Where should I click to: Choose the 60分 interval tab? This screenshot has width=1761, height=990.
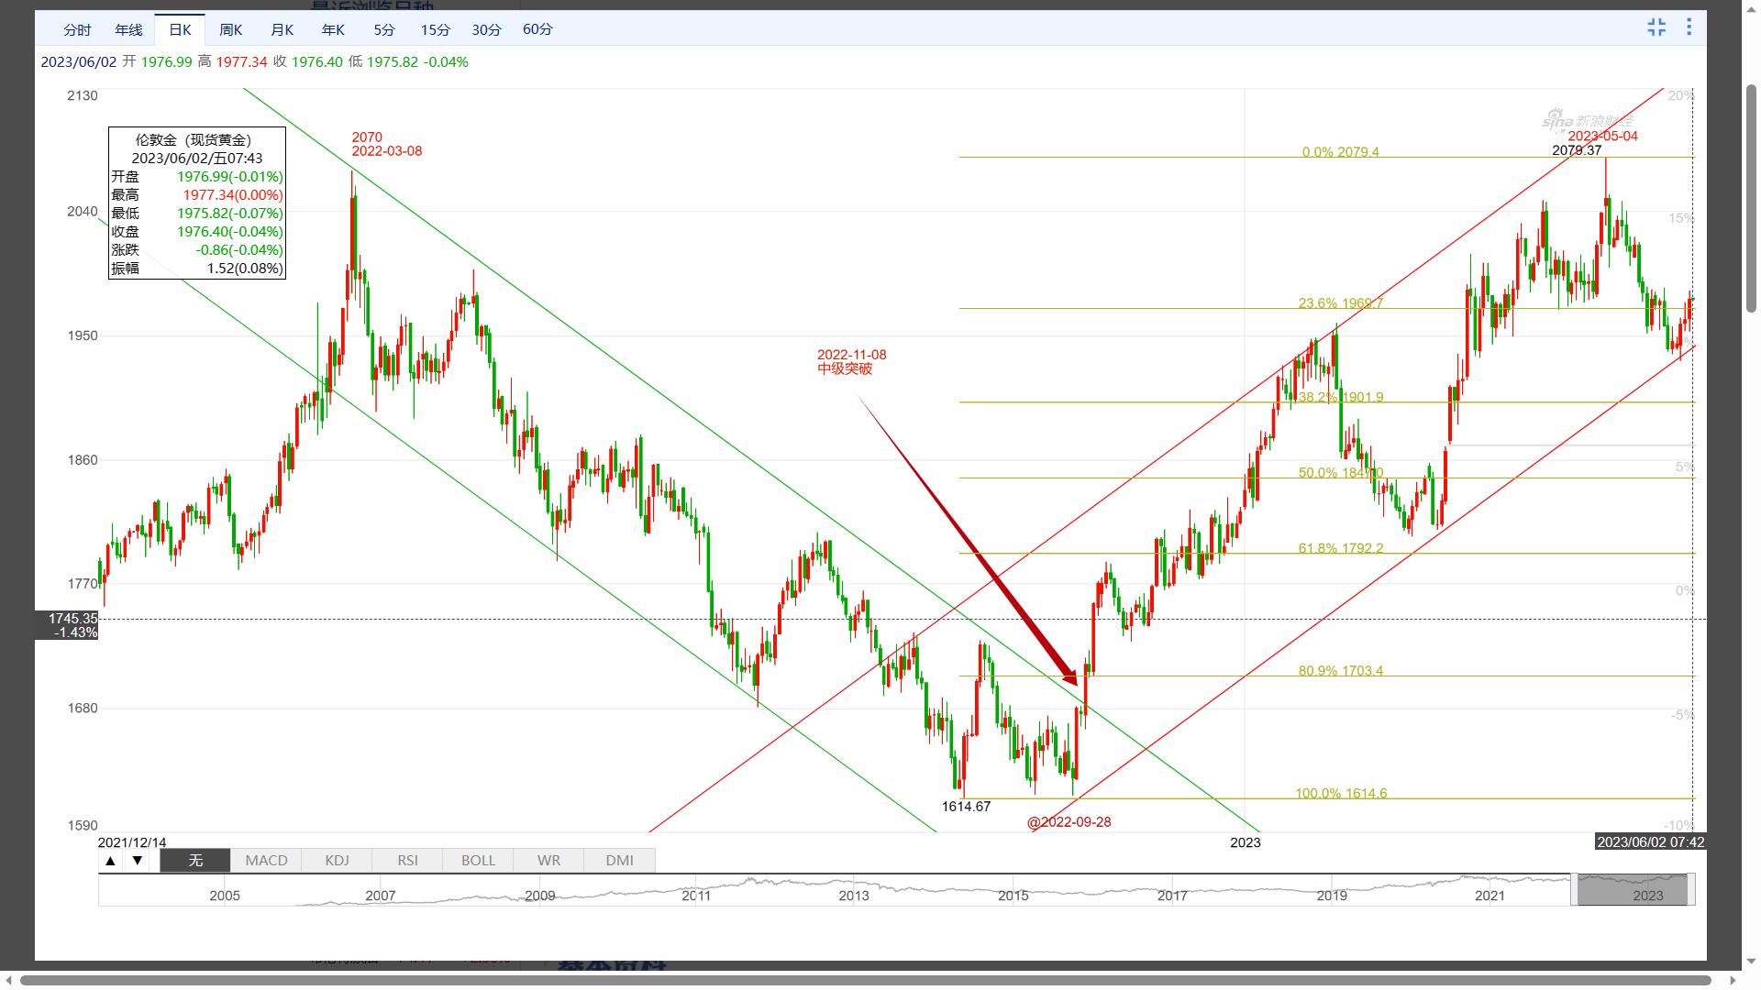pos(537,30)
